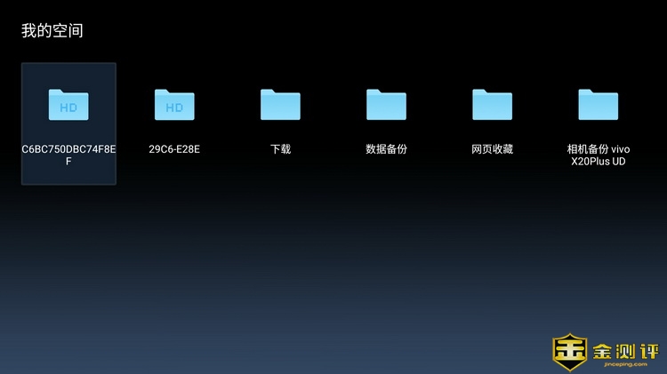Screen dimensions: 667x374
Task: Click the HD badge on the 29C6-E28E drive
Action: [174, 108]
